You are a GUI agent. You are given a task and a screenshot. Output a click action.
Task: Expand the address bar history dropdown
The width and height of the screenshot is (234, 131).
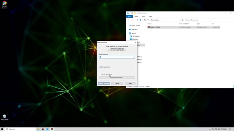tap(181, 20)
